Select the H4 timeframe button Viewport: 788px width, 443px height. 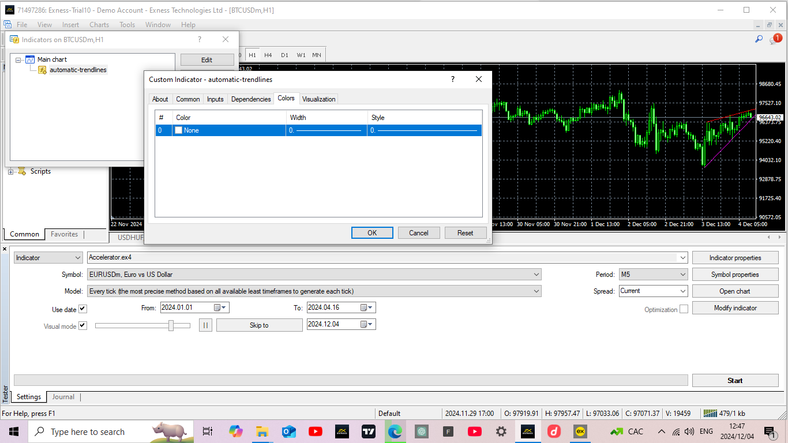point(268,55)
